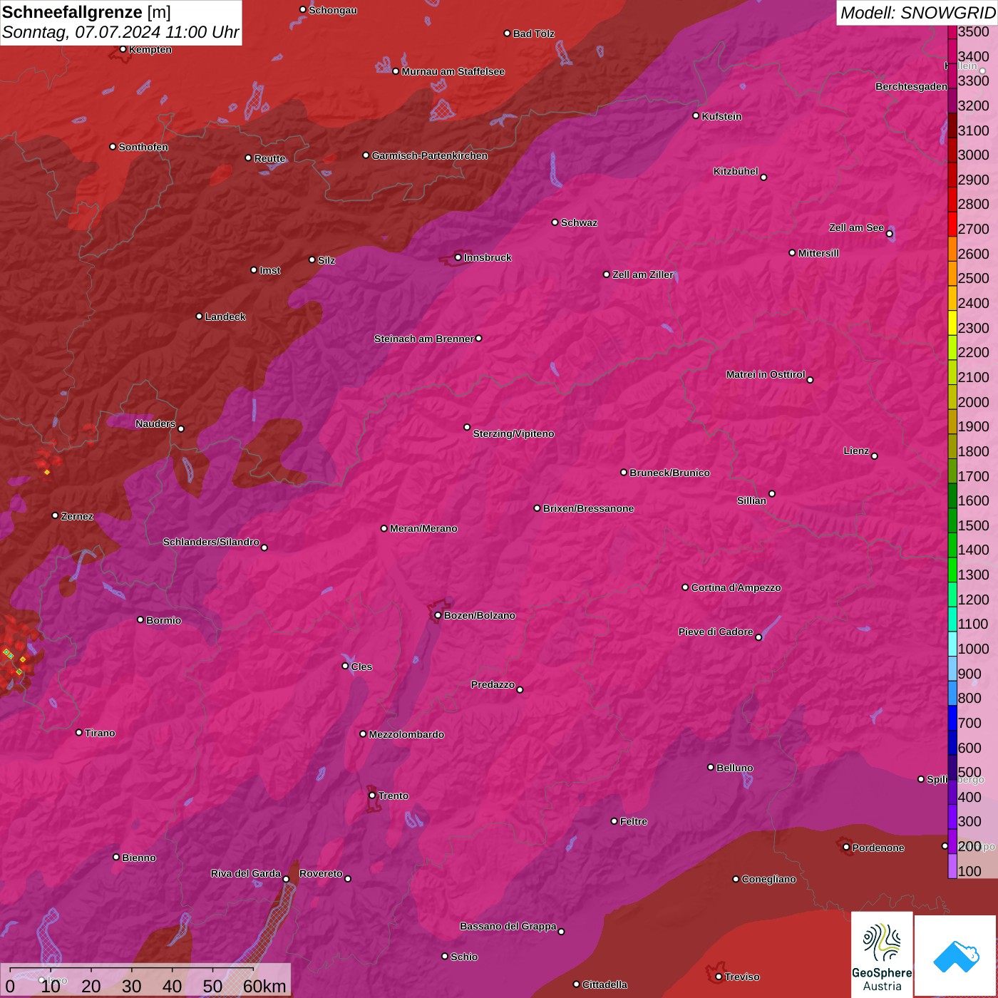
Task: Click the Bozen/Bolzano city marker
Action: 438,615
